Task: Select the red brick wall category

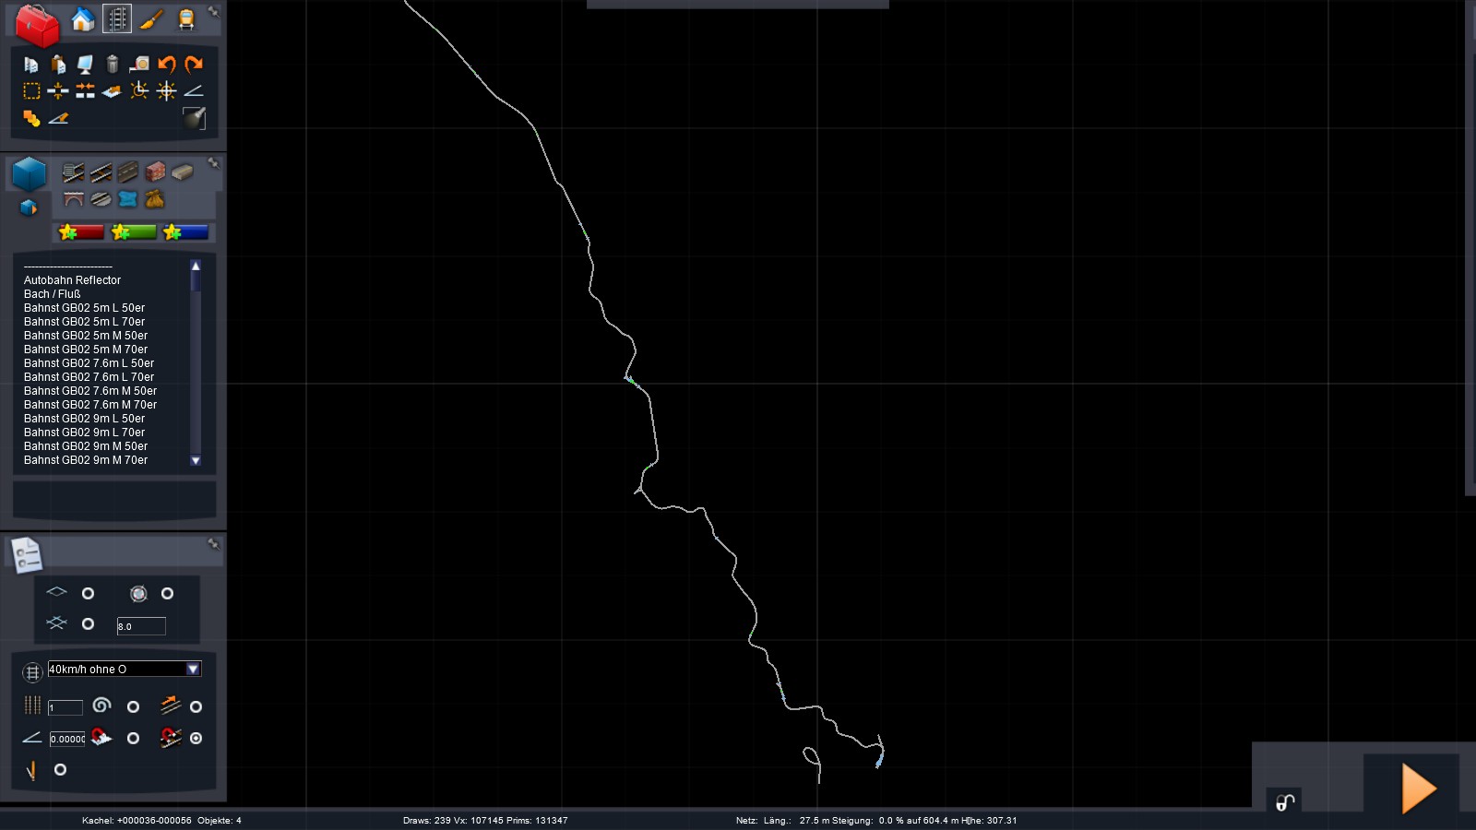Action: click(x=155, y=172)
